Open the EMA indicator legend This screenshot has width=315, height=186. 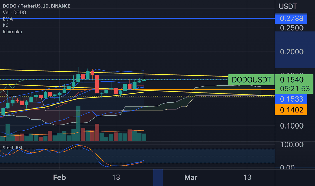(x=8, y=19)
